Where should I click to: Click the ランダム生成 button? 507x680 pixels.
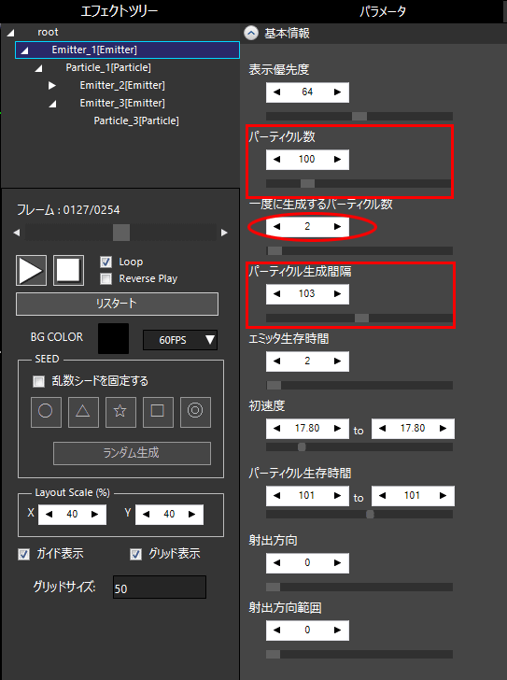point(133,453)
